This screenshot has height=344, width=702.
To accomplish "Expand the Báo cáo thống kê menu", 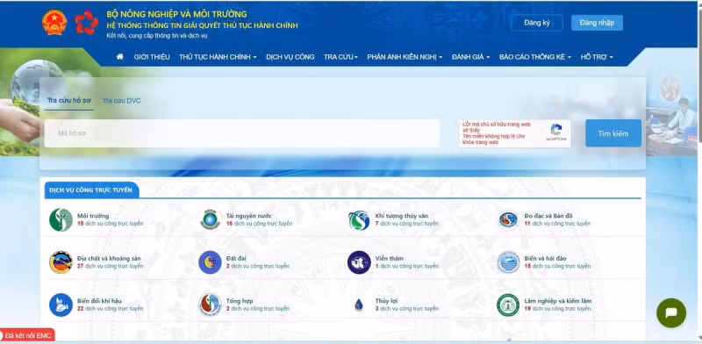I will pos(535,57).
